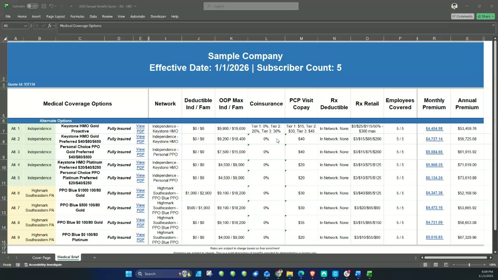498x280 pixels.
Task: Select column R header
Action: [434, 38]
